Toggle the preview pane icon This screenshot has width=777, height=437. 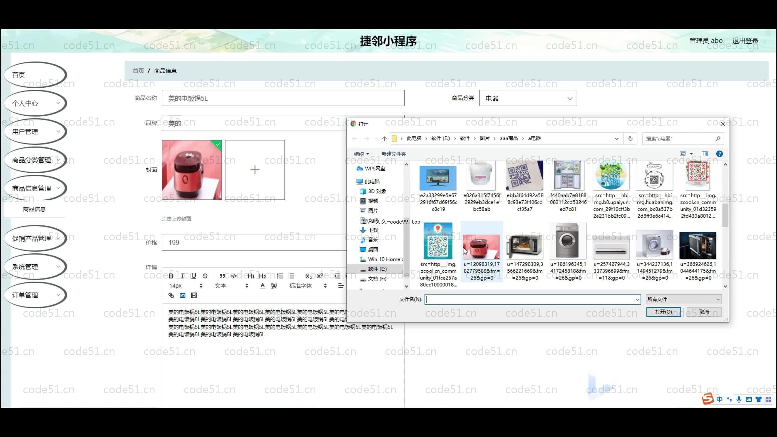point(705,154)
